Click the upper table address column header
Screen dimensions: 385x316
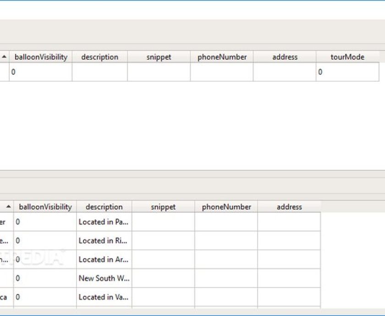(285, 57)
